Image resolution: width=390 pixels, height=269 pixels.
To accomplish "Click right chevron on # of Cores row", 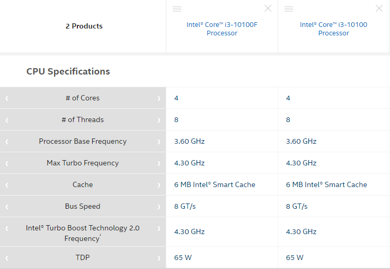I will [x=158, y=98].
